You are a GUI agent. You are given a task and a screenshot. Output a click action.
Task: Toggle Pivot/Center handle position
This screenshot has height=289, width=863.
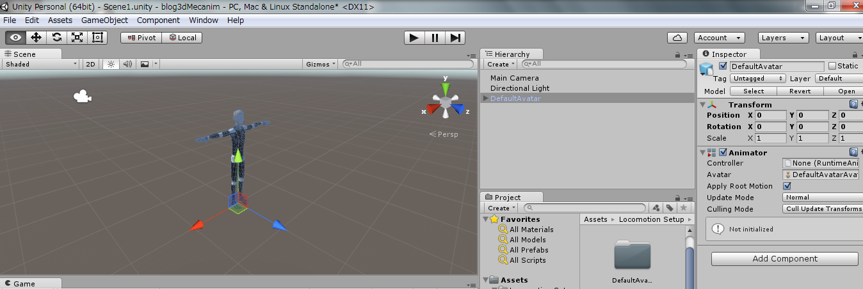(141, 38)
